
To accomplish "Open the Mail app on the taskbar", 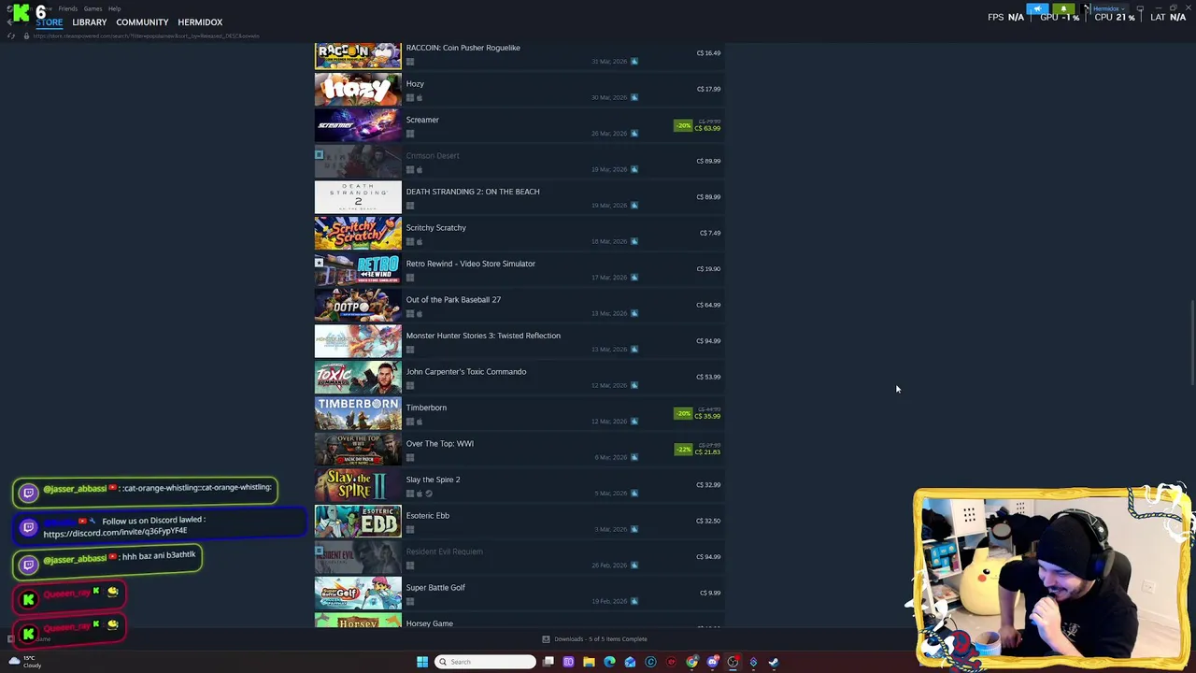I will [x=630, y=662].
